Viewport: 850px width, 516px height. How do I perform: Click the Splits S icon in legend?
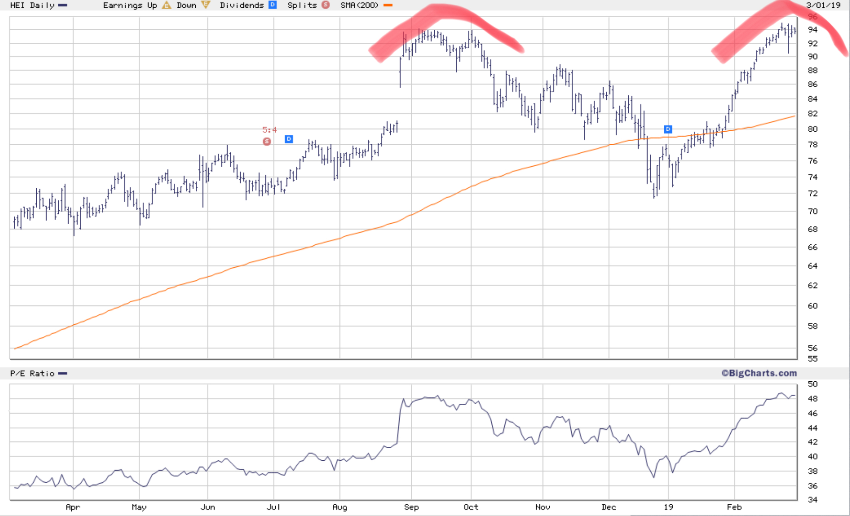(325, 5)
